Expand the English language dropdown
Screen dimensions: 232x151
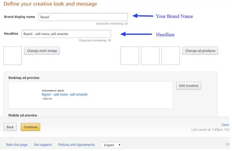click(112, 145)
